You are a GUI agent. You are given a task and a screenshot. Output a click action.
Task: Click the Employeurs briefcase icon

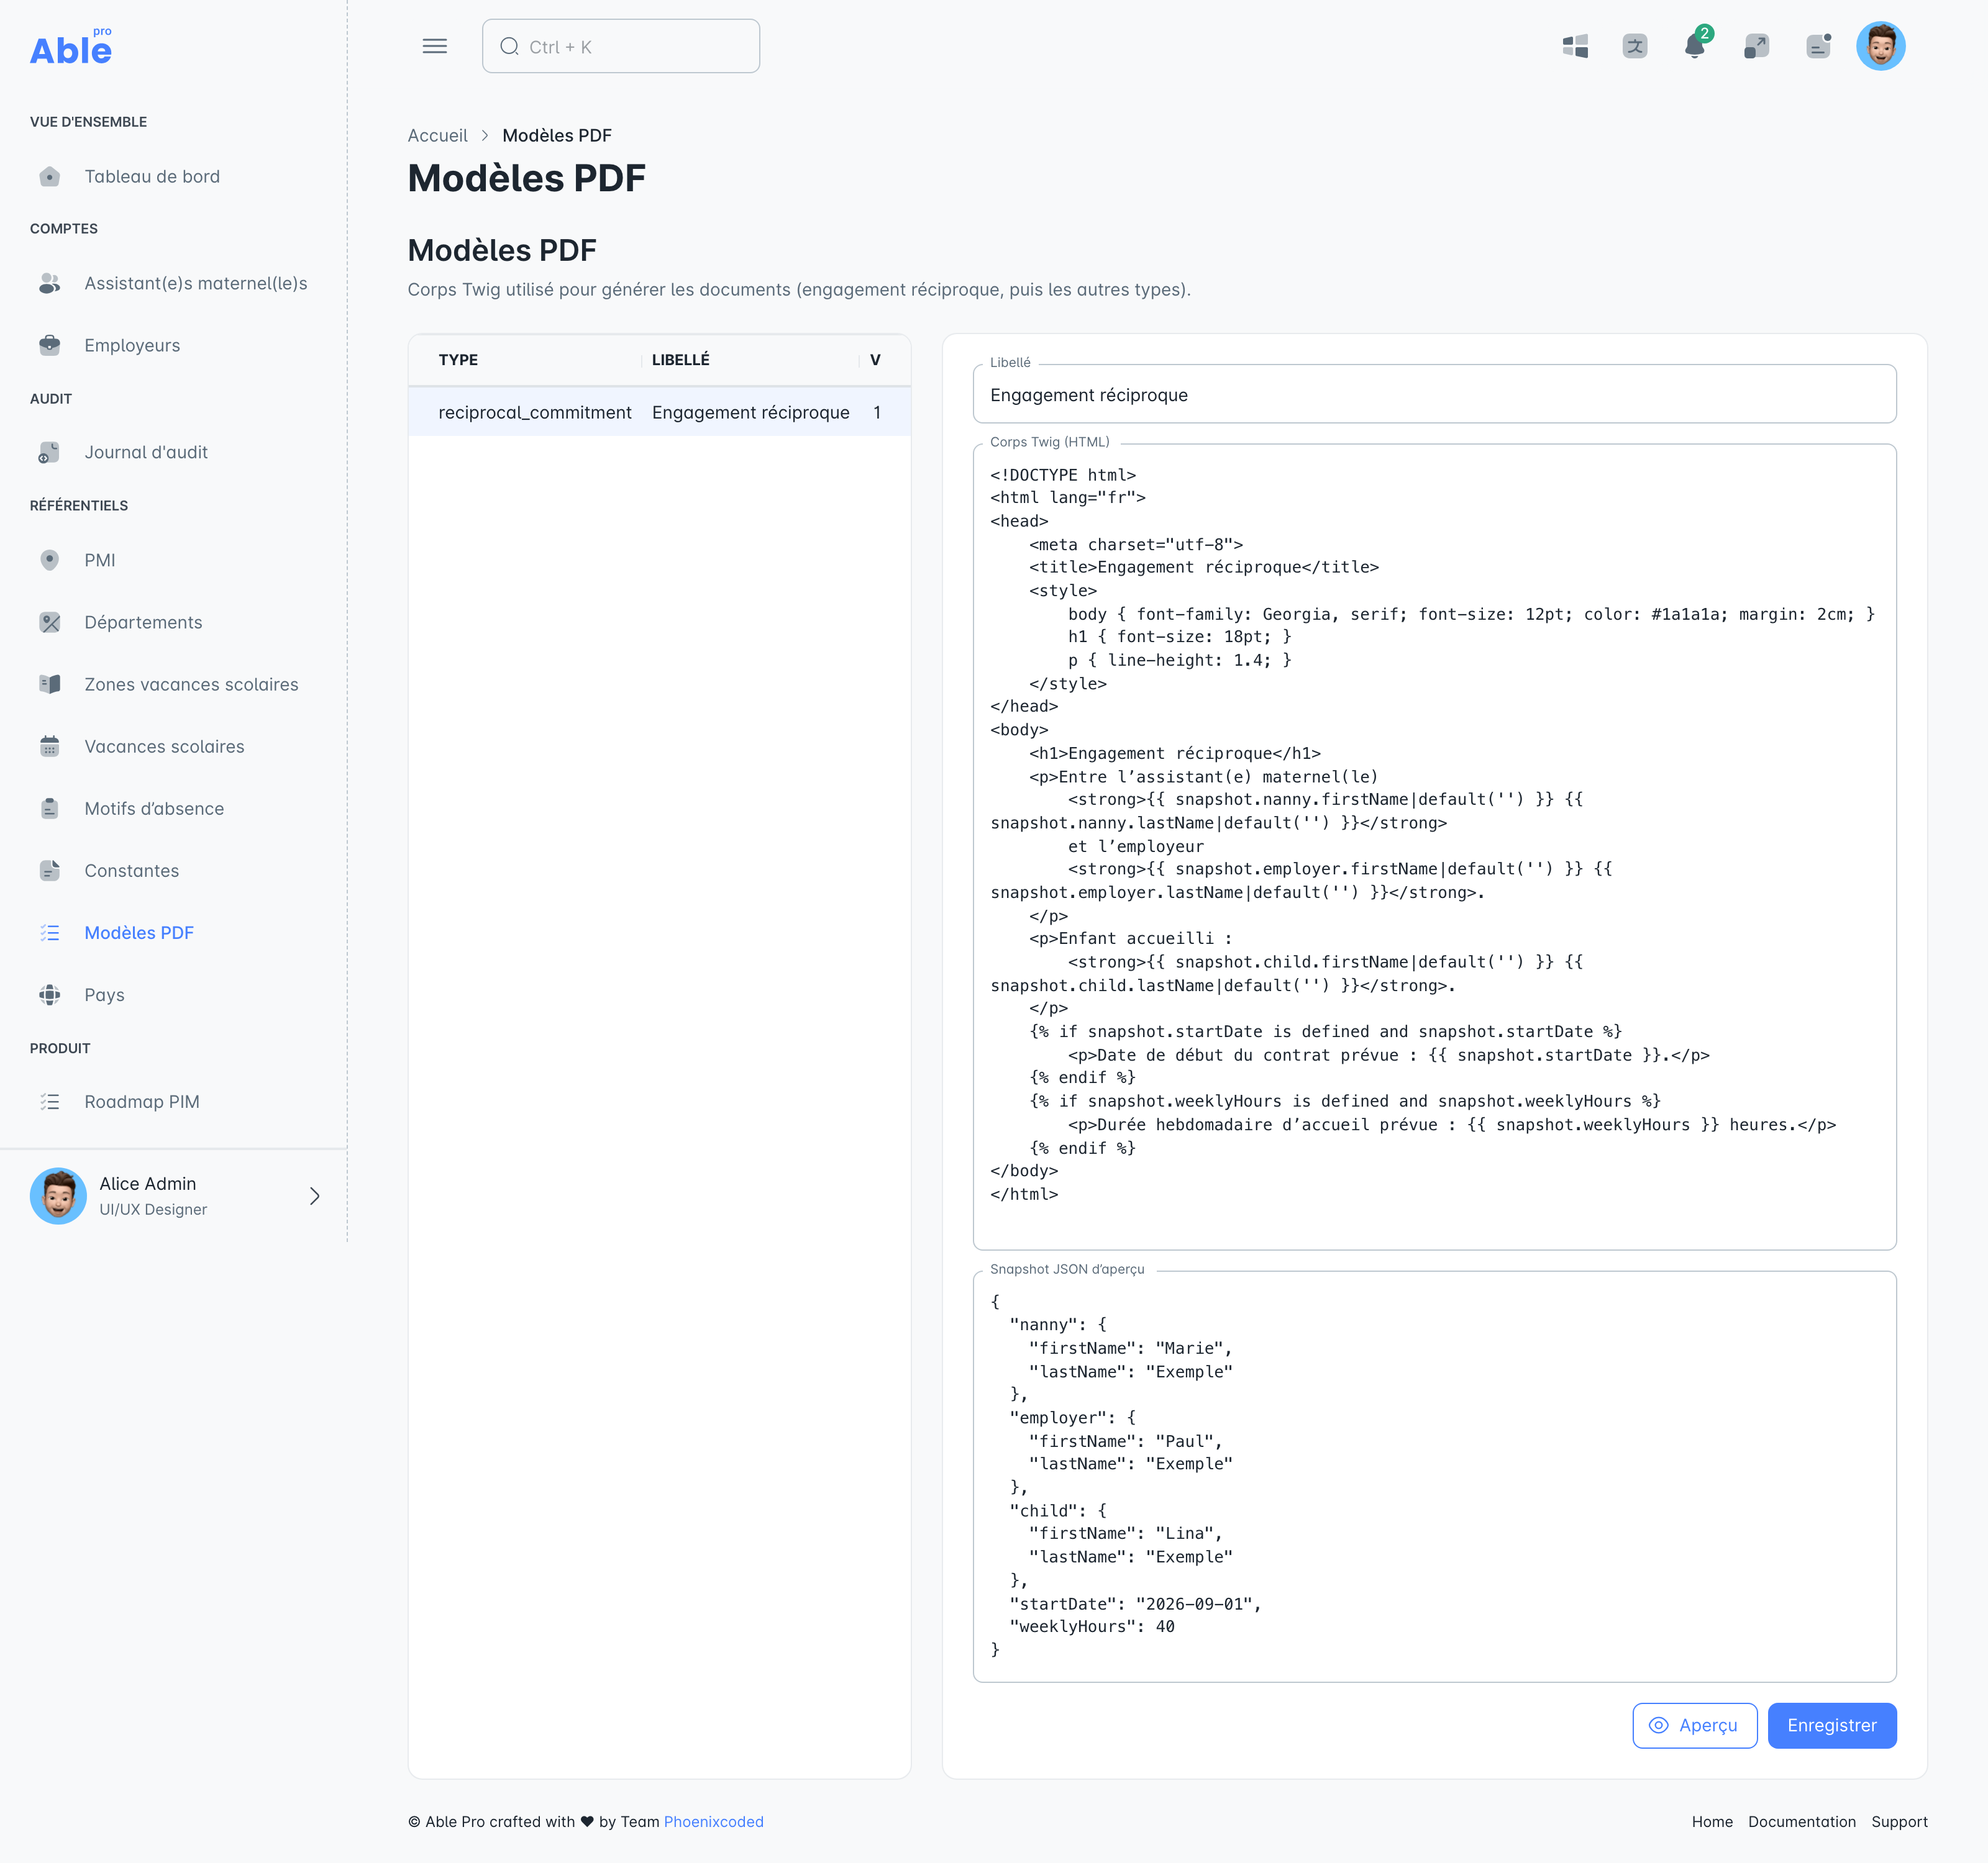coord(50,346)
